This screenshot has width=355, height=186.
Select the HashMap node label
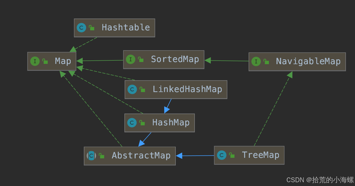point(171,123)
